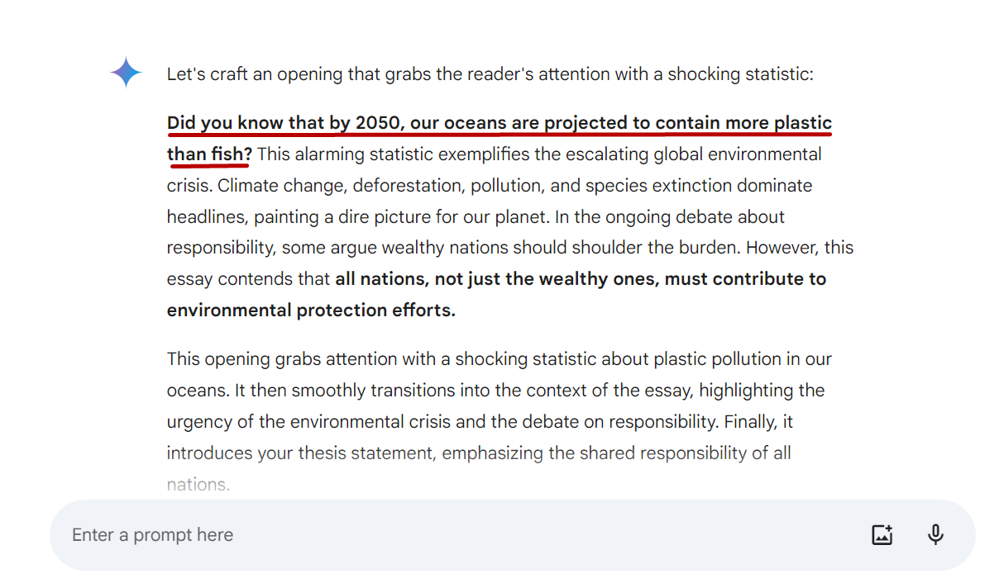Click bold "environmental protection efforts." text
The width and height of the screenshot is (999, 583).
click(311, 310)
